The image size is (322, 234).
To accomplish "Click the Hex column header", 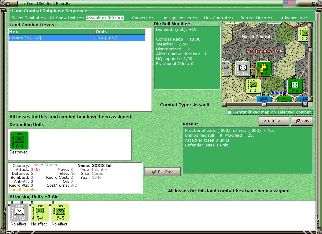I will click(51, 31).
